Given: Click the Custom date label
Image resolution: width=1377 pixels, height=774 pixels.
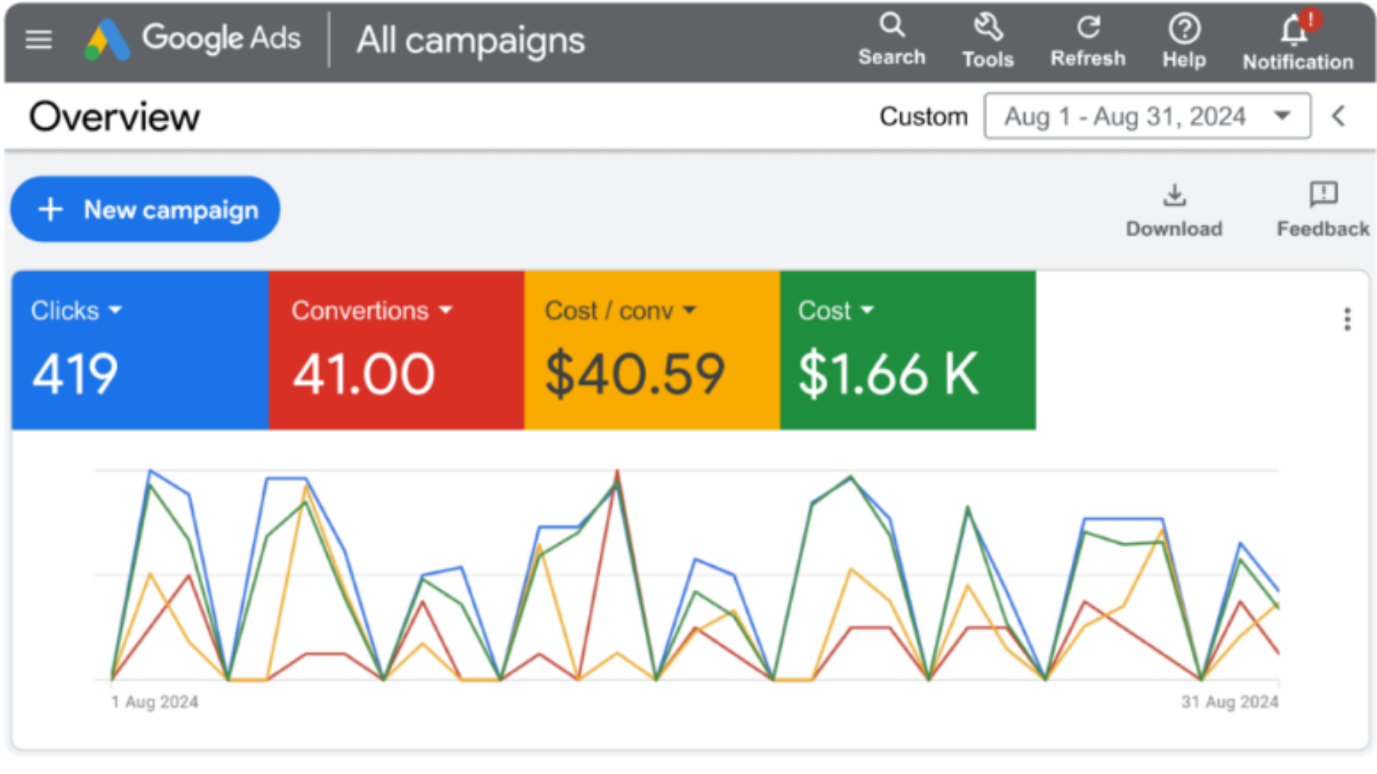Looking at the screenshot, I should point(924,115).
